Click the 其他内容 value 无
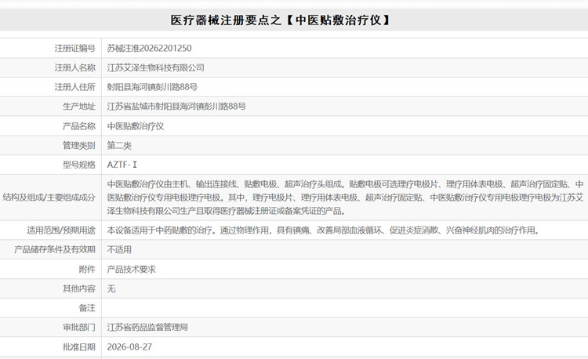This screenshot has height=359, width=588. click(111, 288)
